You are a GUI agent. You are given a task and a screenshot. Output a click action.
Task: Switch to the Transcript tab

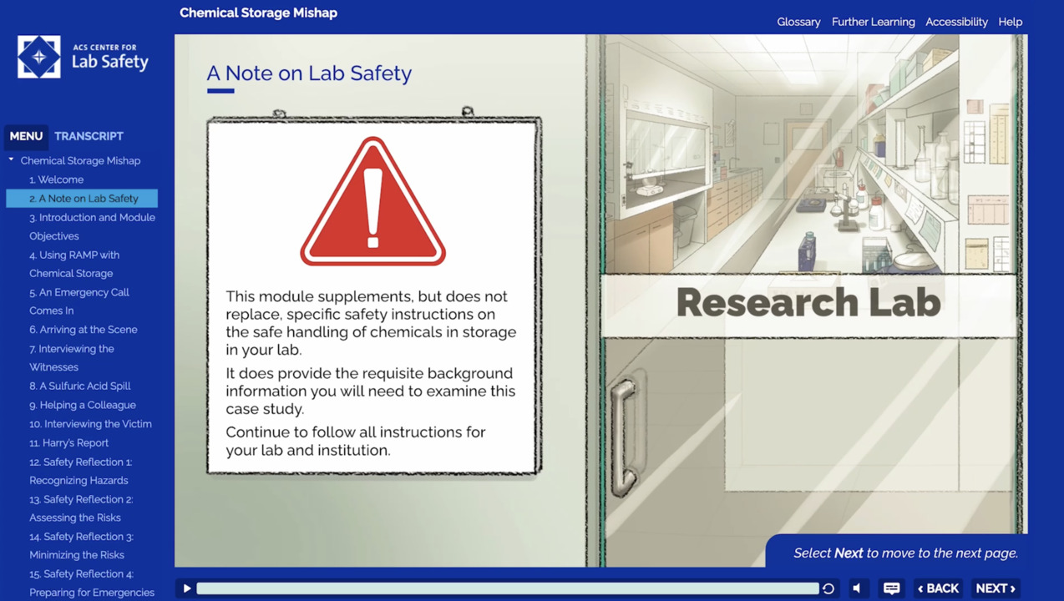[89, 136]
